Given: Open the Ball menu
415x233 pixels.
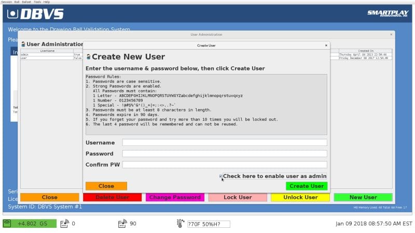Looking at the screenshot, I should pyautogui.click(x=17, y=2).
